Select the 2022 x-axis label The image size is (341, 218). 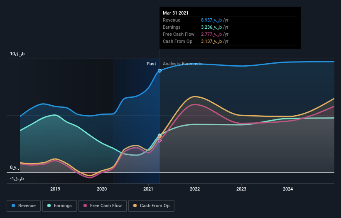[x=195, y=189]
